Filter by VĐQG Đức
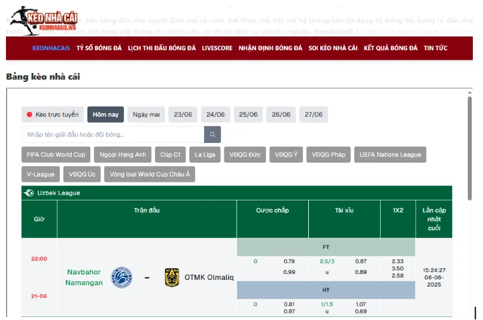The height and width of the screenshot is (320, 483). (245, 154)
